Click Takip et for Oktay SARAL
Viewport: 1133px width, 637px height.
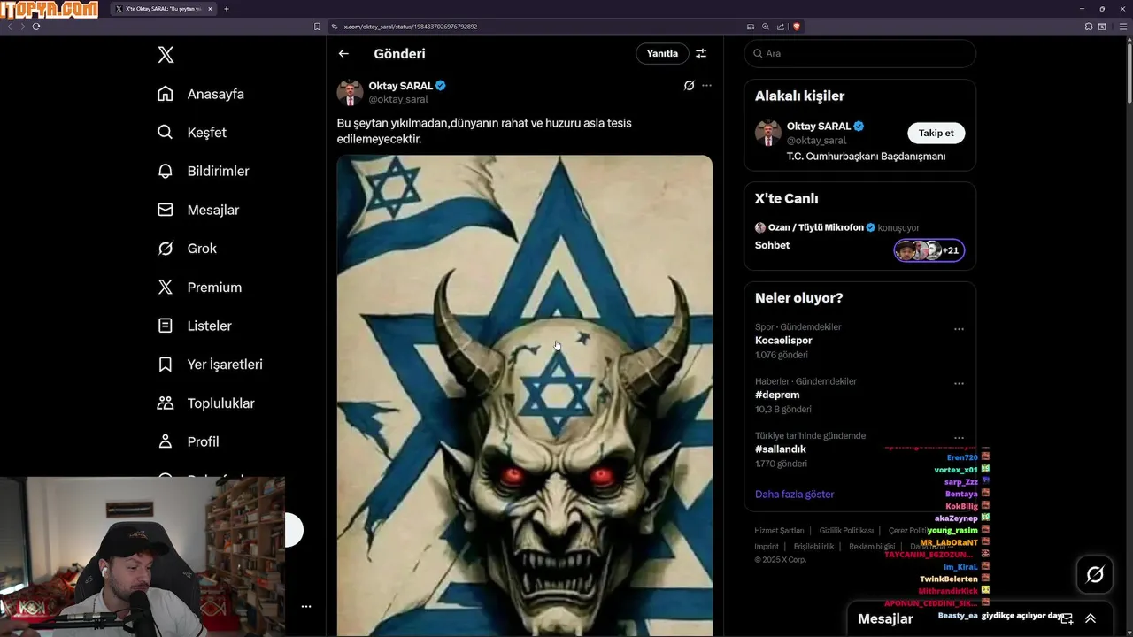tap(936, 133)
